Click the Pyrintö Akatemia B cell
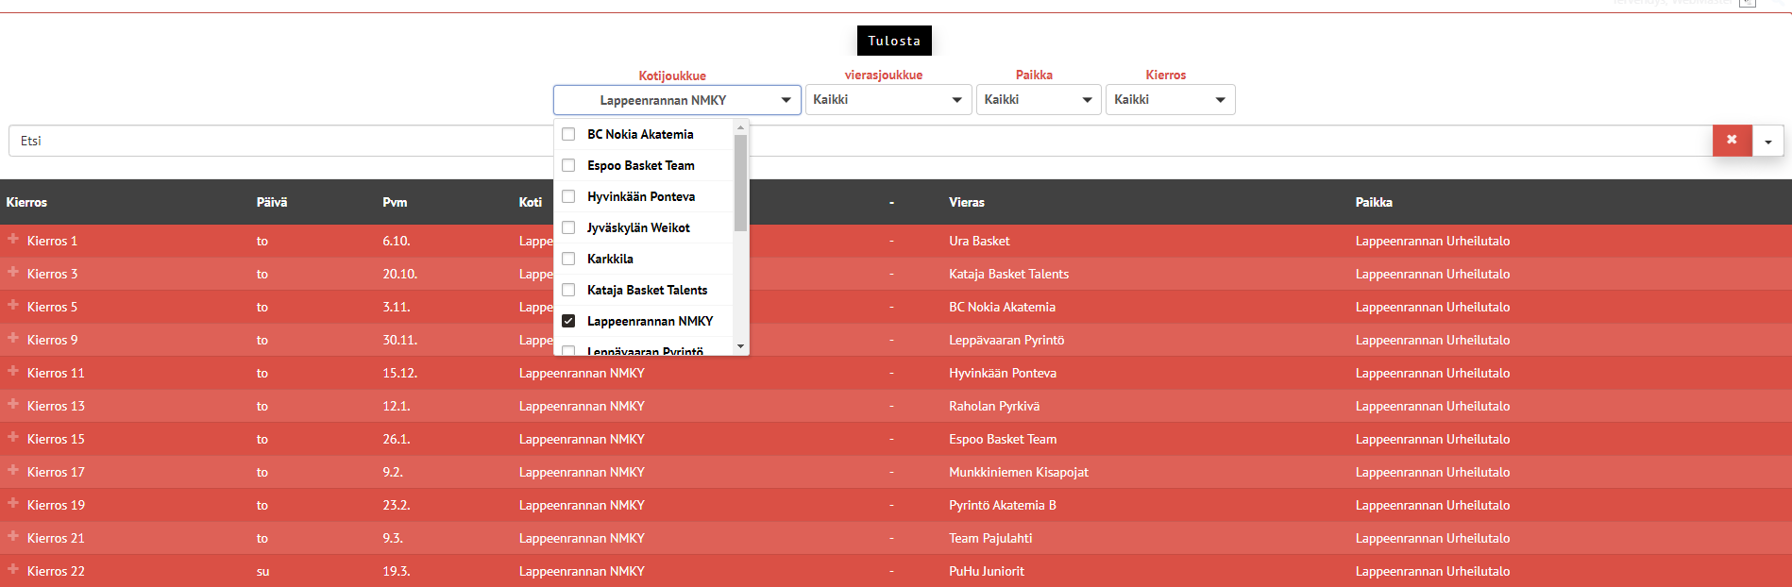Viewport: 1792px width, 587px height. pos(1003,505)
